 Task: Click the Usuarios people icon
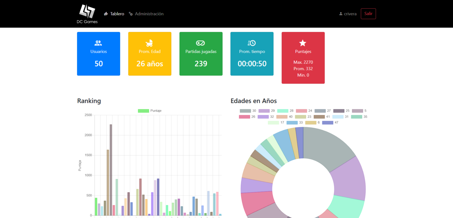[99, 43]
